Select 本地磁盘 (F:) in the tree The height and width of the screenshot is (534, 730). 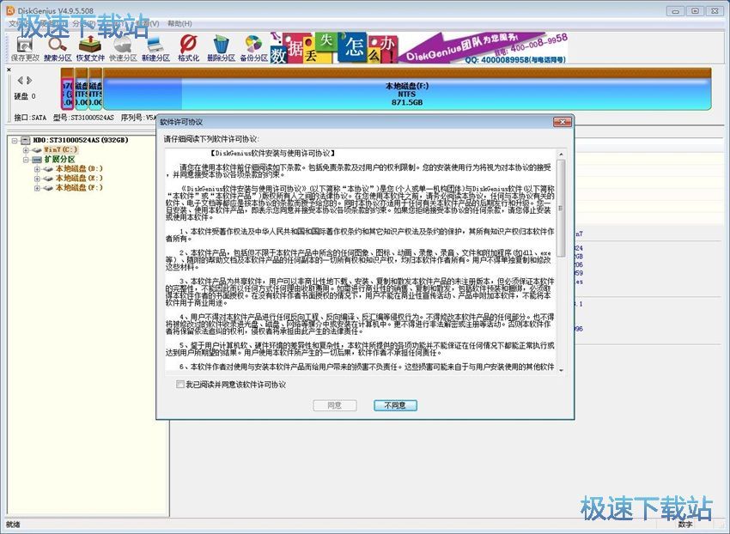click(x=79, y=188)
